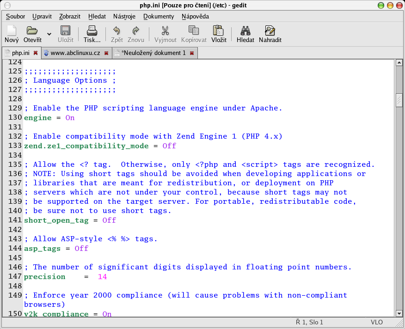Save the file with Uložit icon
The image size is (405, 329).
65,34
